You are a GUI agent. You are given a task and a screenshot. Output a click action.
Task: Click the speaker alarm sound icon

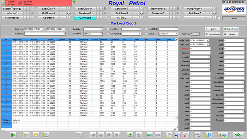[223, 135]
